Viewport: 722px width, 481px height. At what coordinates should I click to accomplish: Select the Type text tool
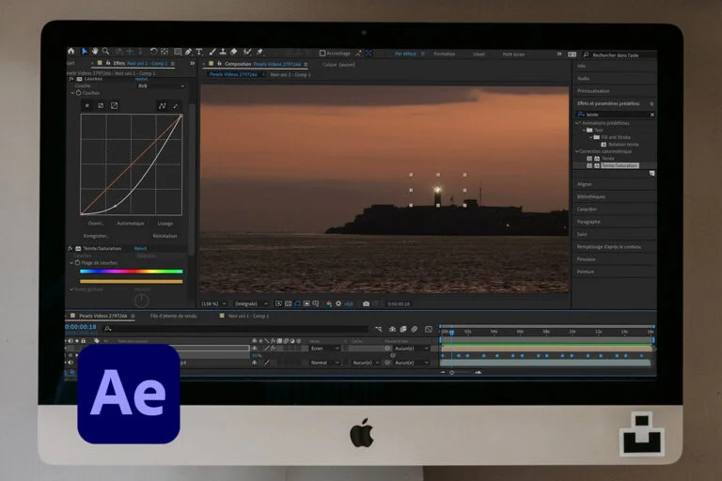click(199, 52)
